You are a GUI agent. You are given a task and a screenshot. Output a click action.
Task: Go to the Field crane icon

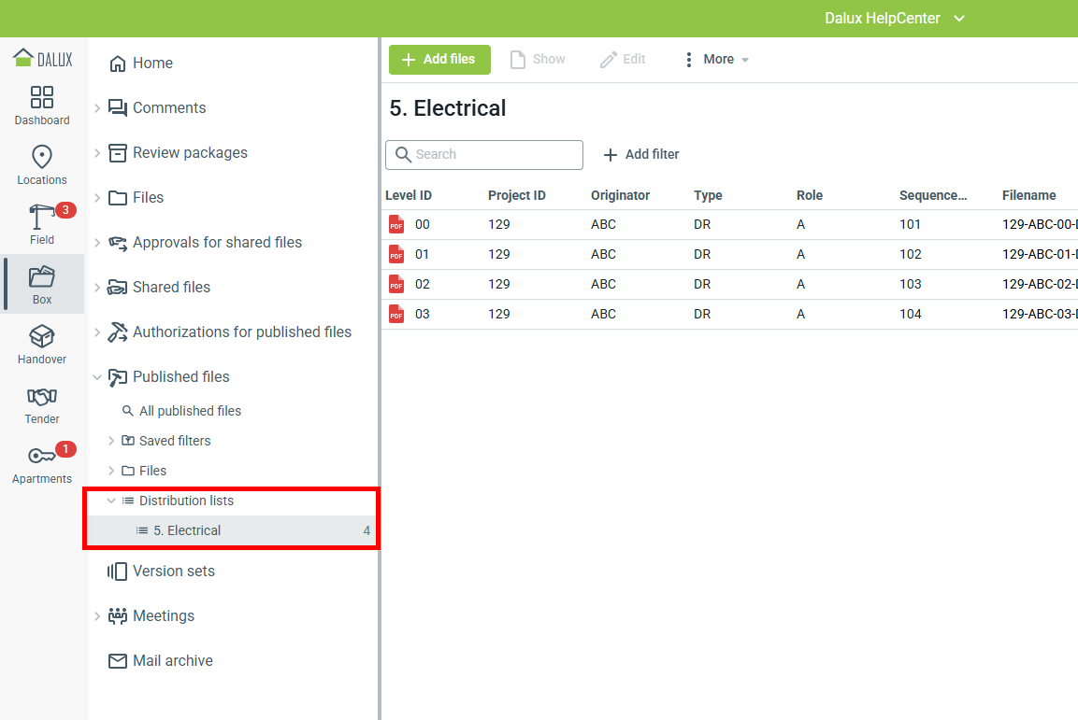(42, 217)
